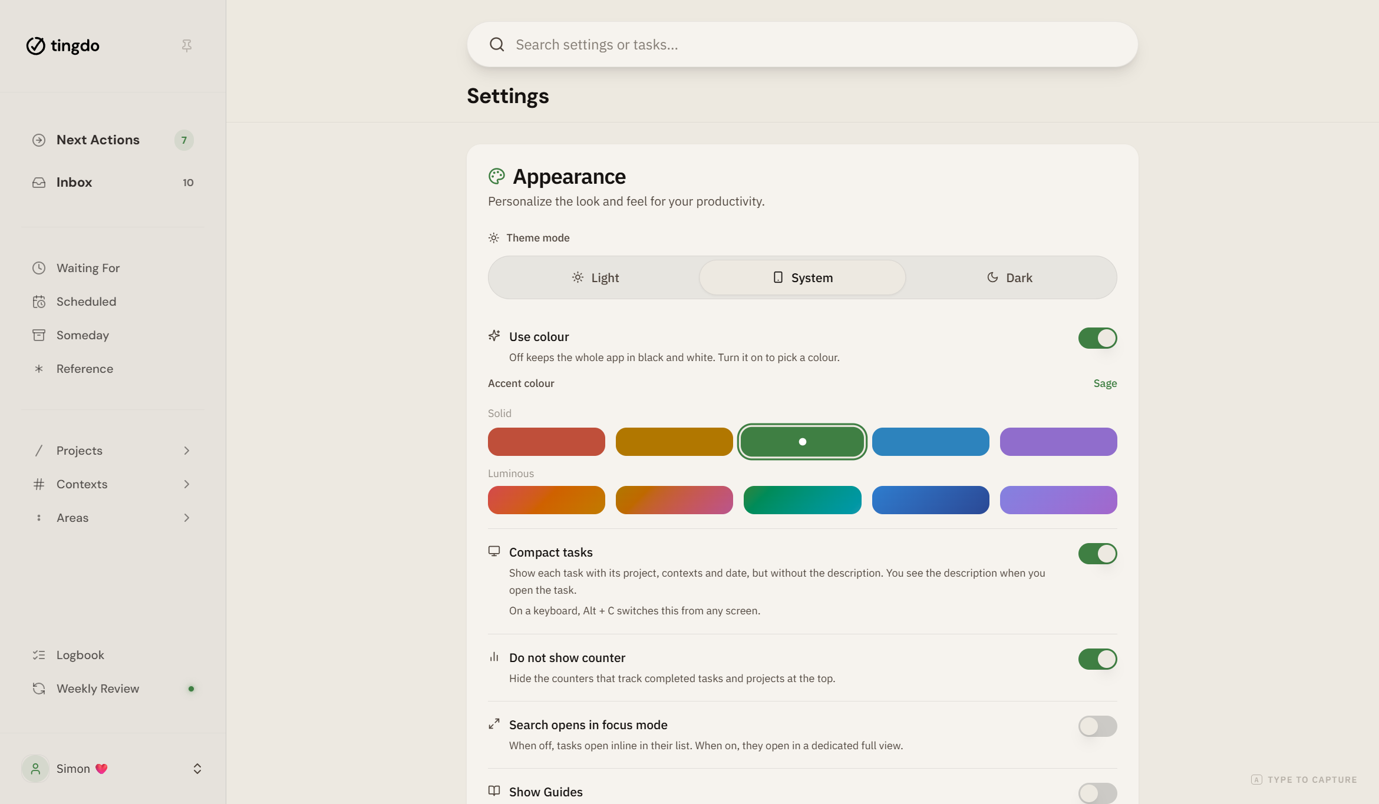Toggle the Do not show counter switch

[1097, 659]
